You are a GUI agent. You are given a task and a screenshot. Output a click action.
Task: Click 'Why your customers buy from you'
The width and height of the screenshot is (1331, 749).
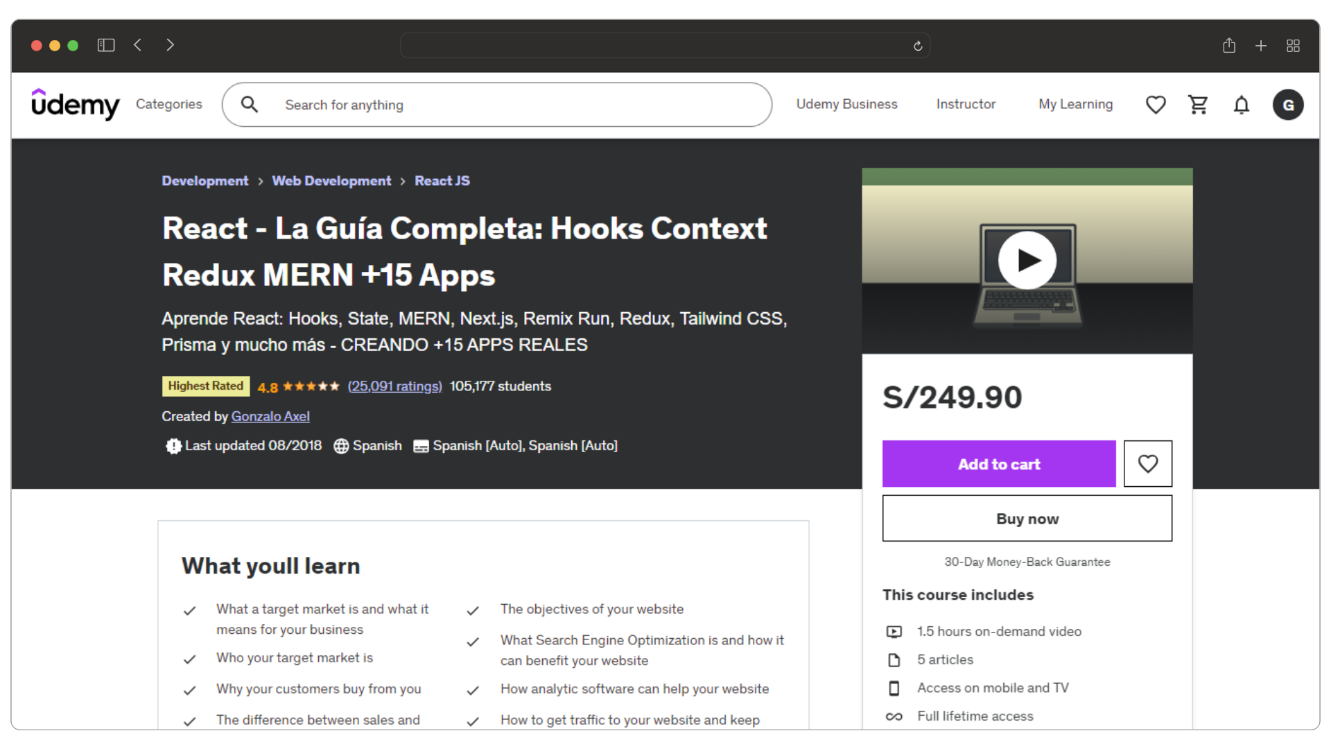319,689
